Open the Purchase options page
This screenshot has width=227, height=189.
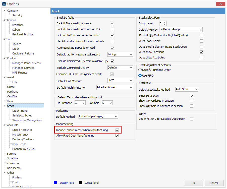click(13, 92)
